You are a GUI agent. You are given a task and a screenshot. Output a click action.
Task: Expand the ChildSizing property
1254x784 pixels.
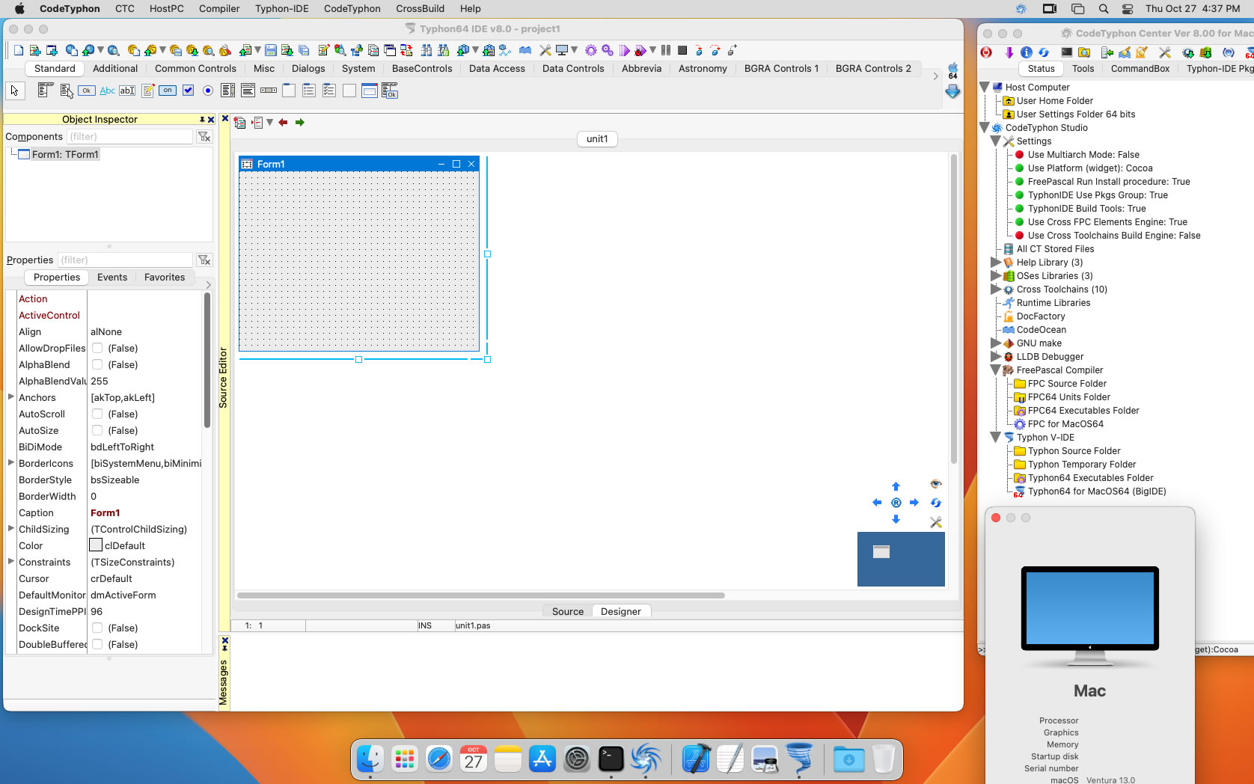11,528
